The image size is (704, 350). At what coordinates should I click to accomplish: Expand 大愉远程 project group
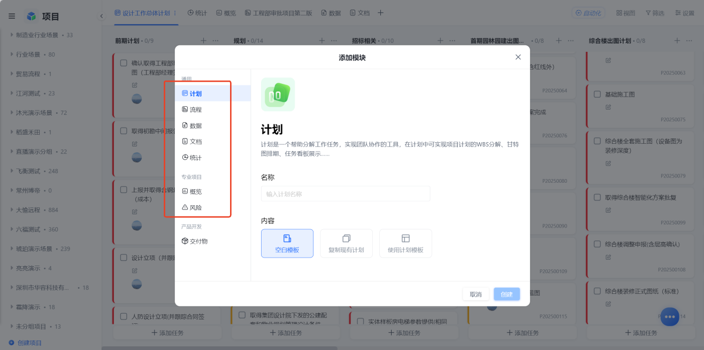(11, 210)
